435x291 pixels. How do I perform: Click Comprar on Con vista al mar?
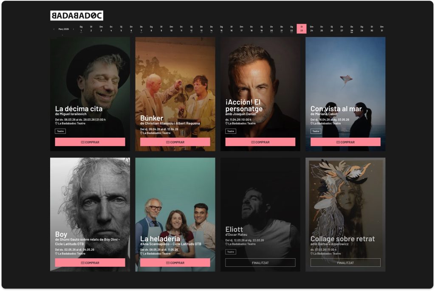point(345,142)
